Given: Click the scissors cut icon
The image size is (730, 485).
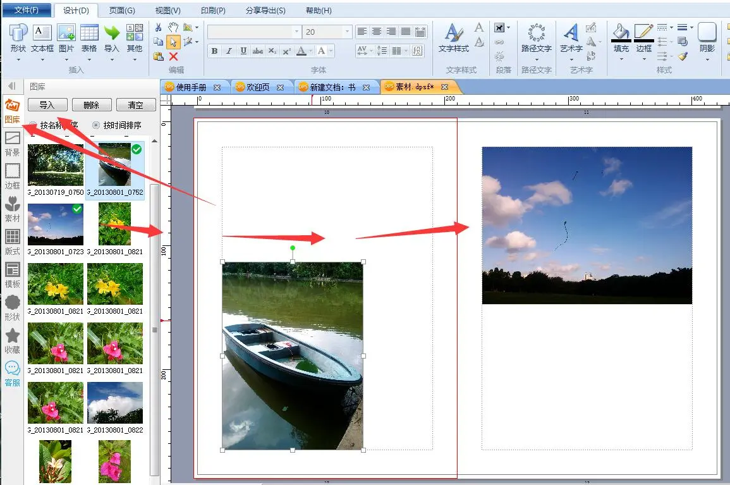Looking at the screenshot, I should coord(159,27).
